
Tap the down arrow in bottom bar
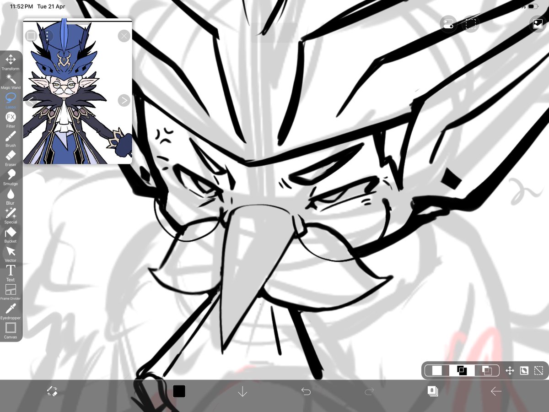pyautogui.click(x=242, y=391)
